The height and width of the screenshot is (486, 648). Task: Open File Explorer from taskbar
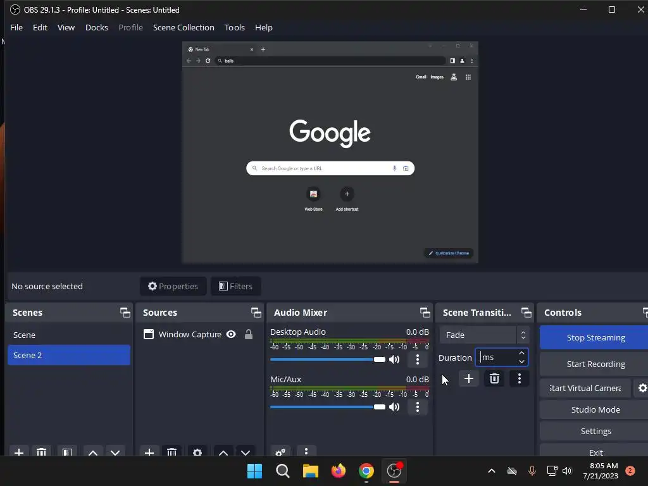pos(310,471)
